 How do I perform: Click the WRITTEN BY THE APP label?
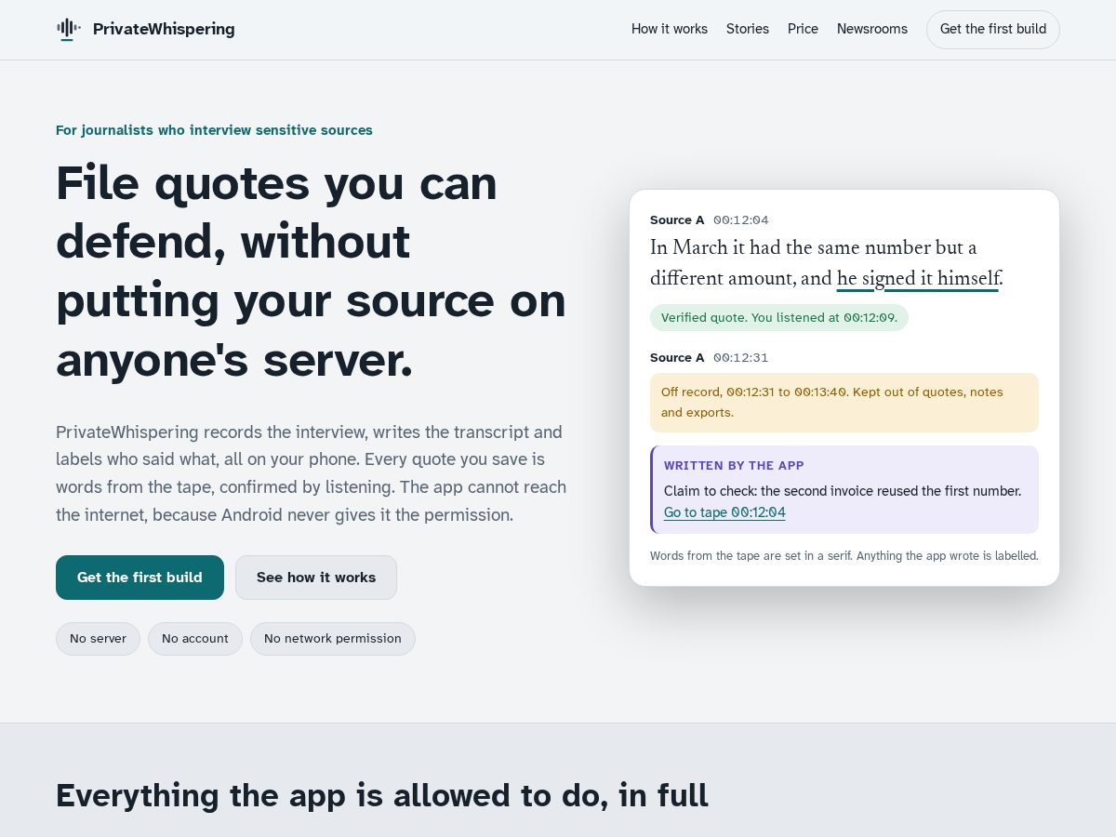(734, 466)
